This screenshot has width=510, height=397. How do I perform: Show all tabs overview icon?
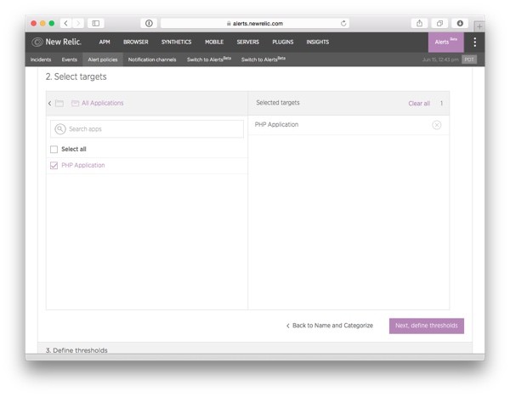[x=439, y=23]
